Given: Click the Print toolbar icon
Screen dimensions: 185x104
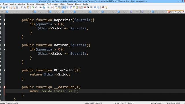Looking at the screenshot, I should point(17,8).
